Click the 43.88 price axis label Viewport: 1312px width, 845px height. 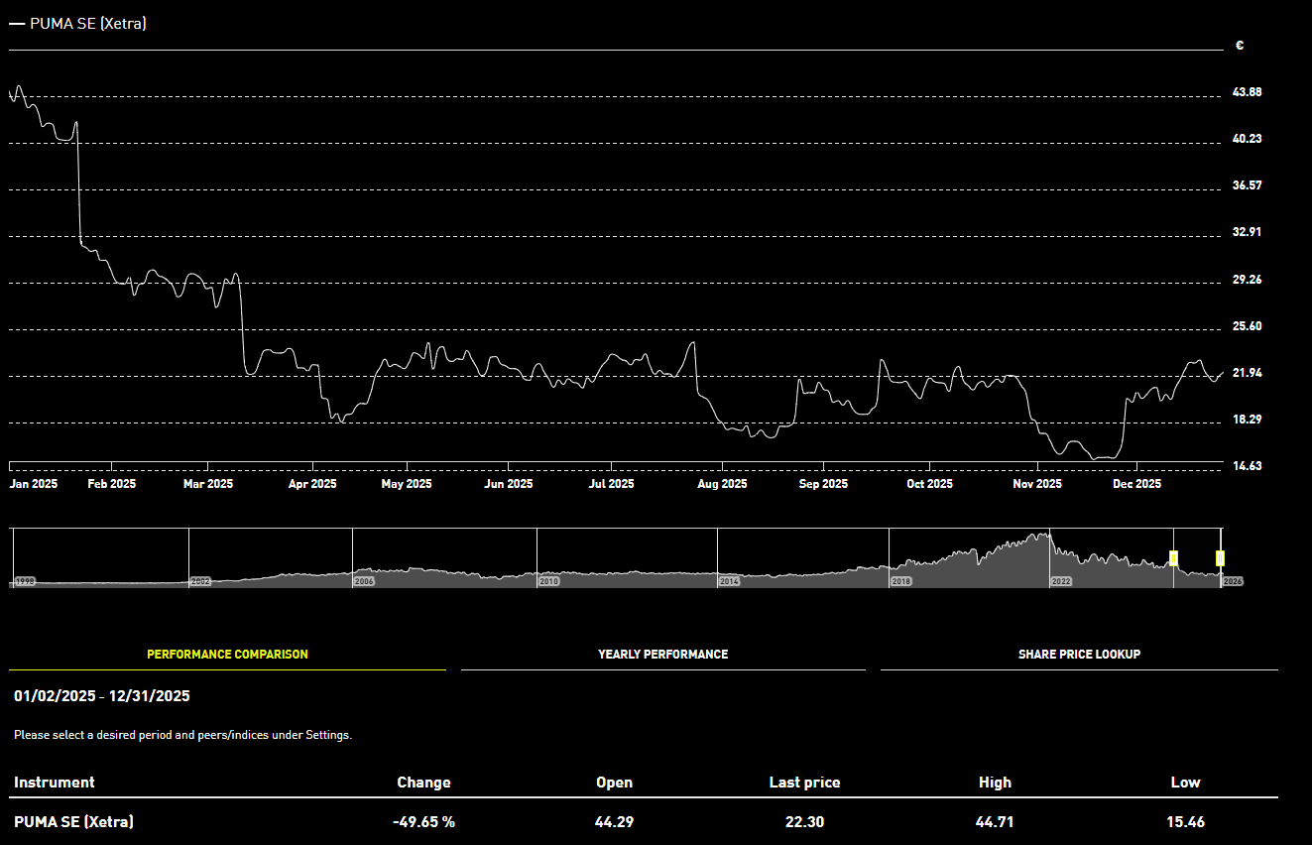(1247, 92)
